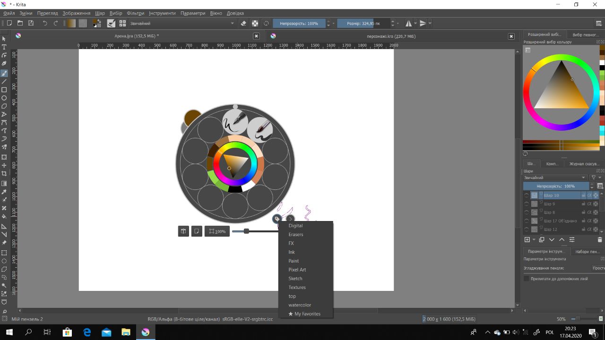The height and width of the screenshot is (340, 605).
Task: Adjust the layer opacity slider
Action: click(556, 186)
